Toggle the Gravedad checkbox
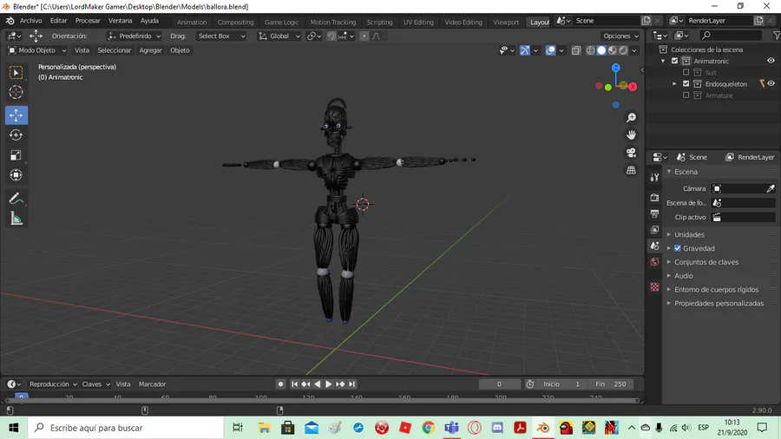This screenshot has width=781, height=439. [678, 248]
